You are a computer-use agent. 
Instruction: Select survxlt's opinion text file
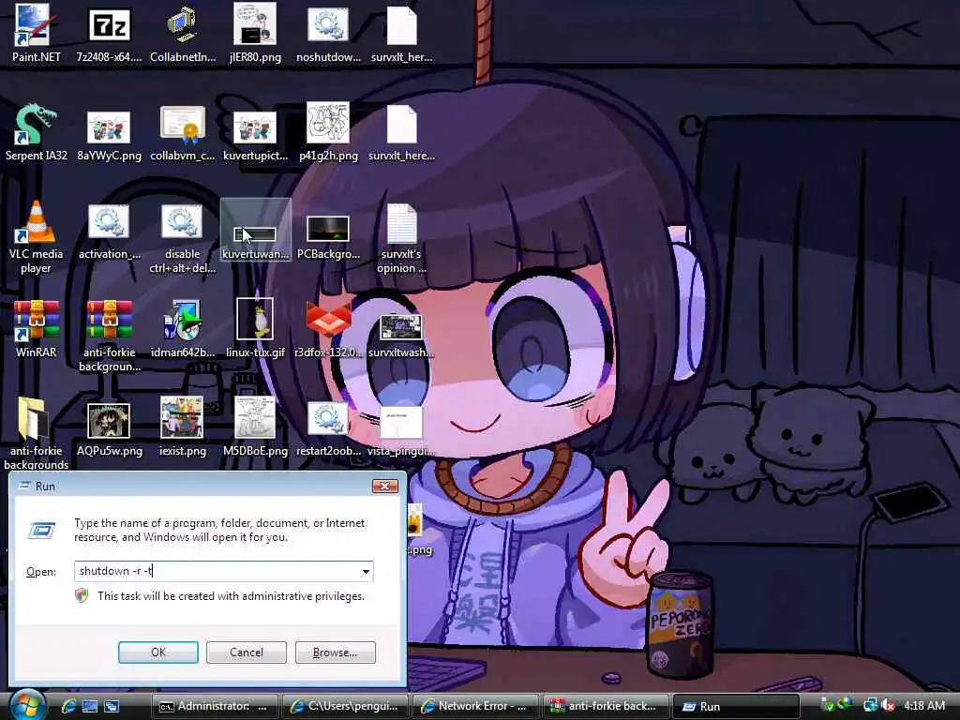(401, 239)
